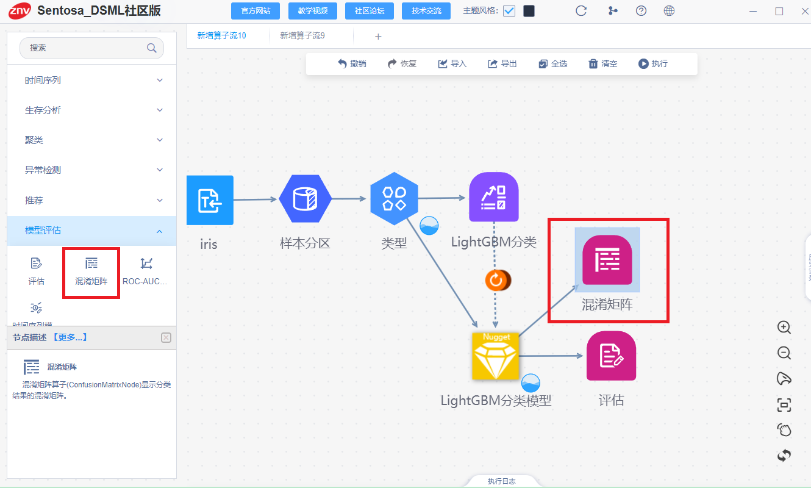Select the 评估 node on canvas
This screenshot has width=811, height=488.
[611, 356]
